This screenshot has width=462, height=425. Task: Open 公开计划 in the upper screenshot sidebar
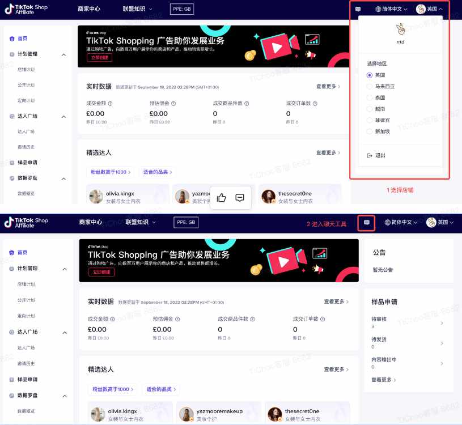click(26, 85)
